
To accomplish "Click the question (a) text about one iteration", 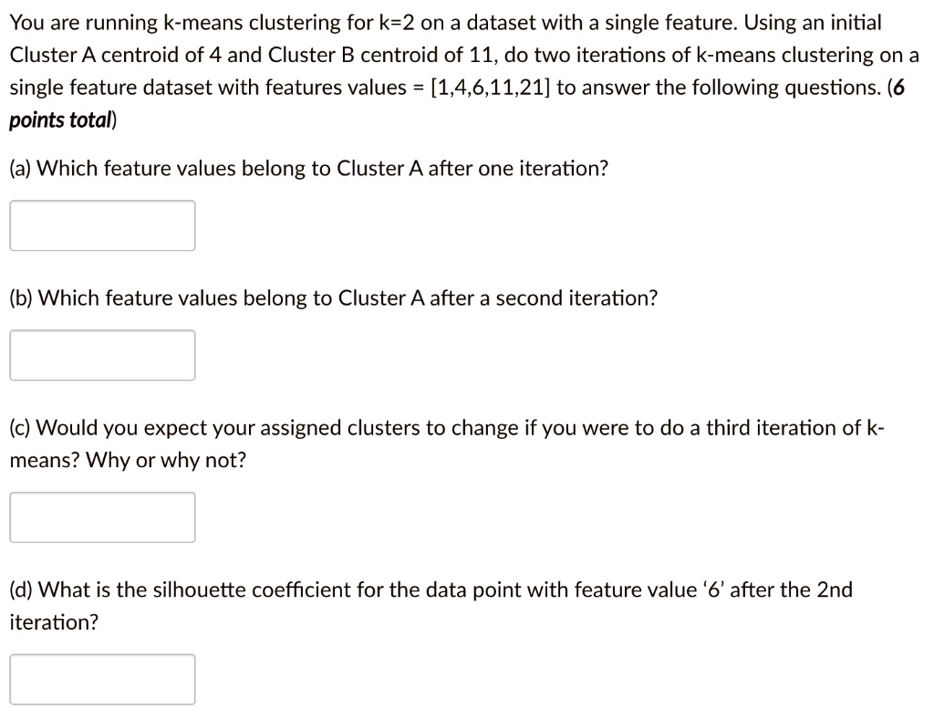I will click(x=309, y=169).
